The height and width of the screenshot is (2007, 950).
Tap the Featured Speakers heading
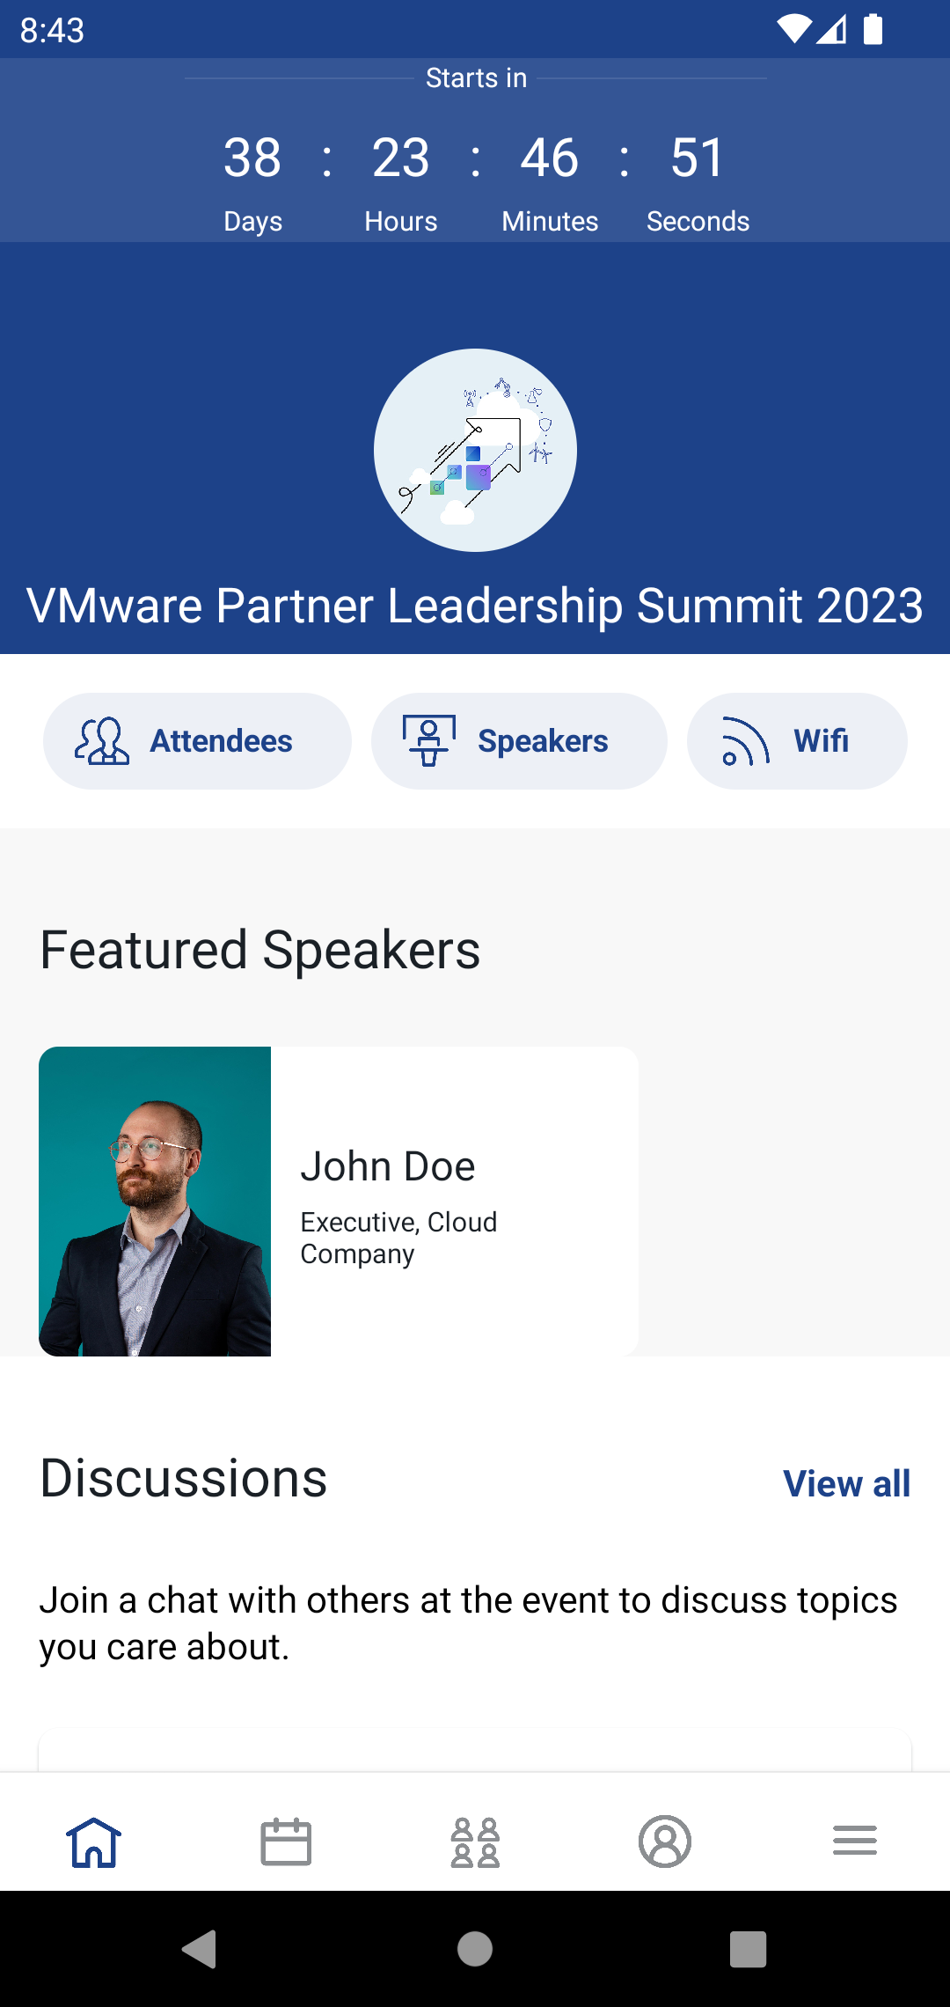pyautogui.click(x=260, y=951)
